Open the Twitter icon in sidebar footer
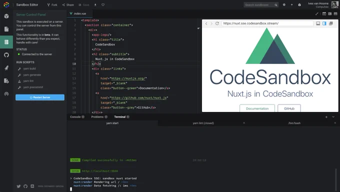Image resolution: width=340 pixels, height=192 pixels. [18, 186]
